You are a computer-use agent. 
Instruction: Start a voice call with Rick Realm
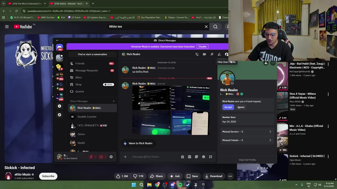click(197, 54)
